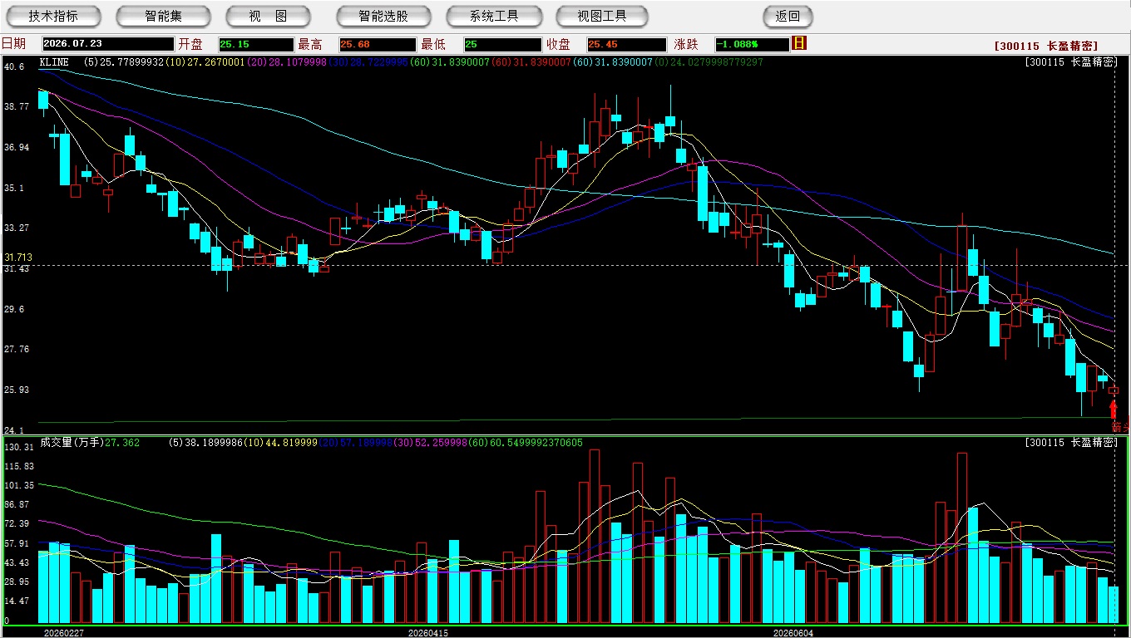
Task: Click the 涨跌 field showing -1.088%
Action: (x=752, y=44)
